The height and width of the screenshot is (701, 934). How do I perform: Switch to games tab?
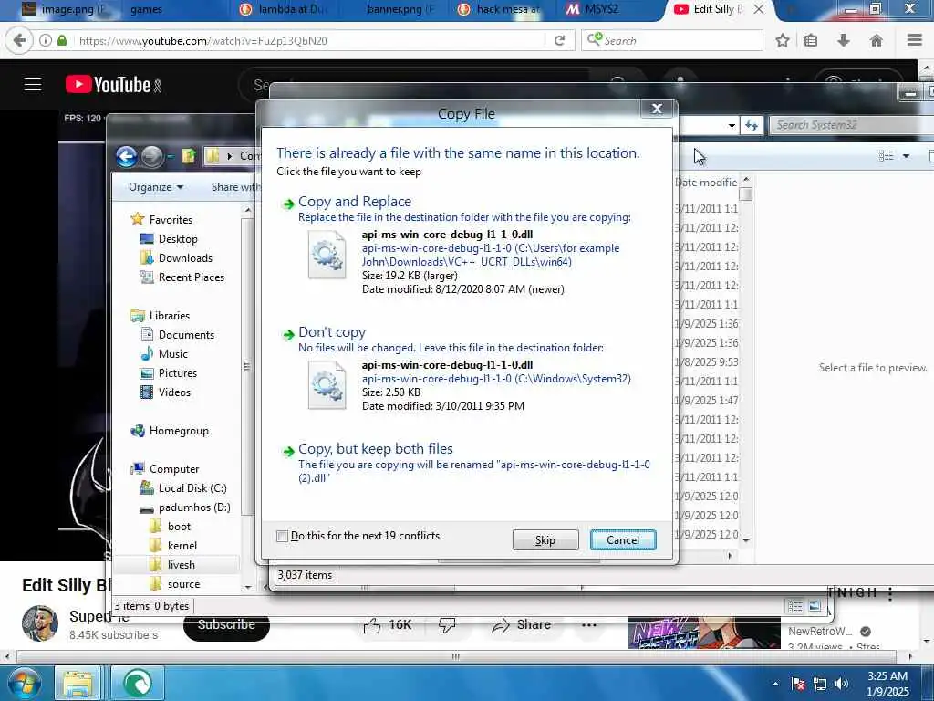point(145,9)
